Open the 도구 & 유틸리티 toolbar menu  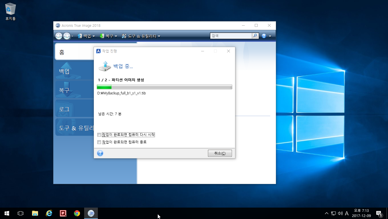click(x=141, y=36)
